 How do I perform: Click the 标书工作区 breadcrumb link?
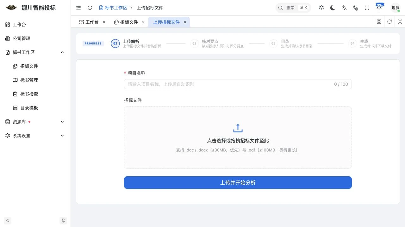(113, 8)
